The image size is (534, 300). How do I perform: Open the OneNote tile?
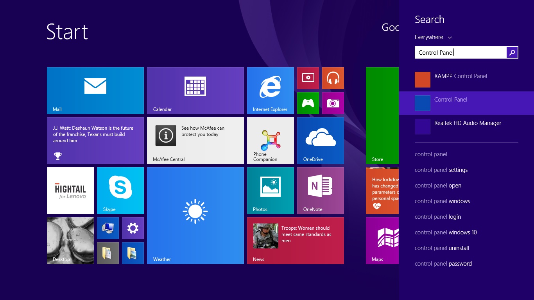click(321, 191)
